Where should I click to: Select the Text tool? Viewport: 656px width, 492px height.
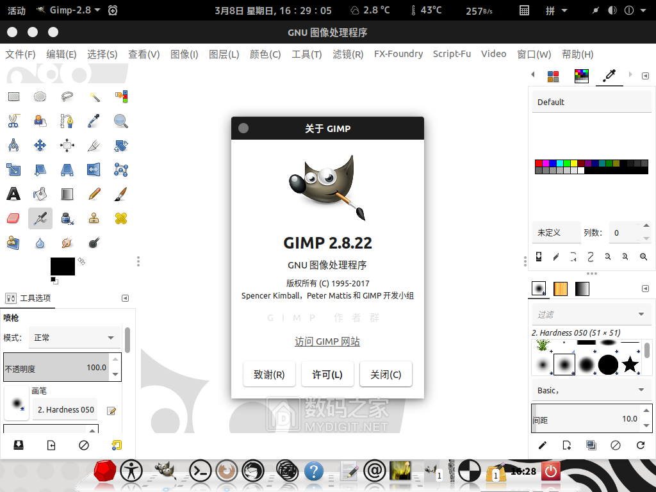(x=13, y=193)
